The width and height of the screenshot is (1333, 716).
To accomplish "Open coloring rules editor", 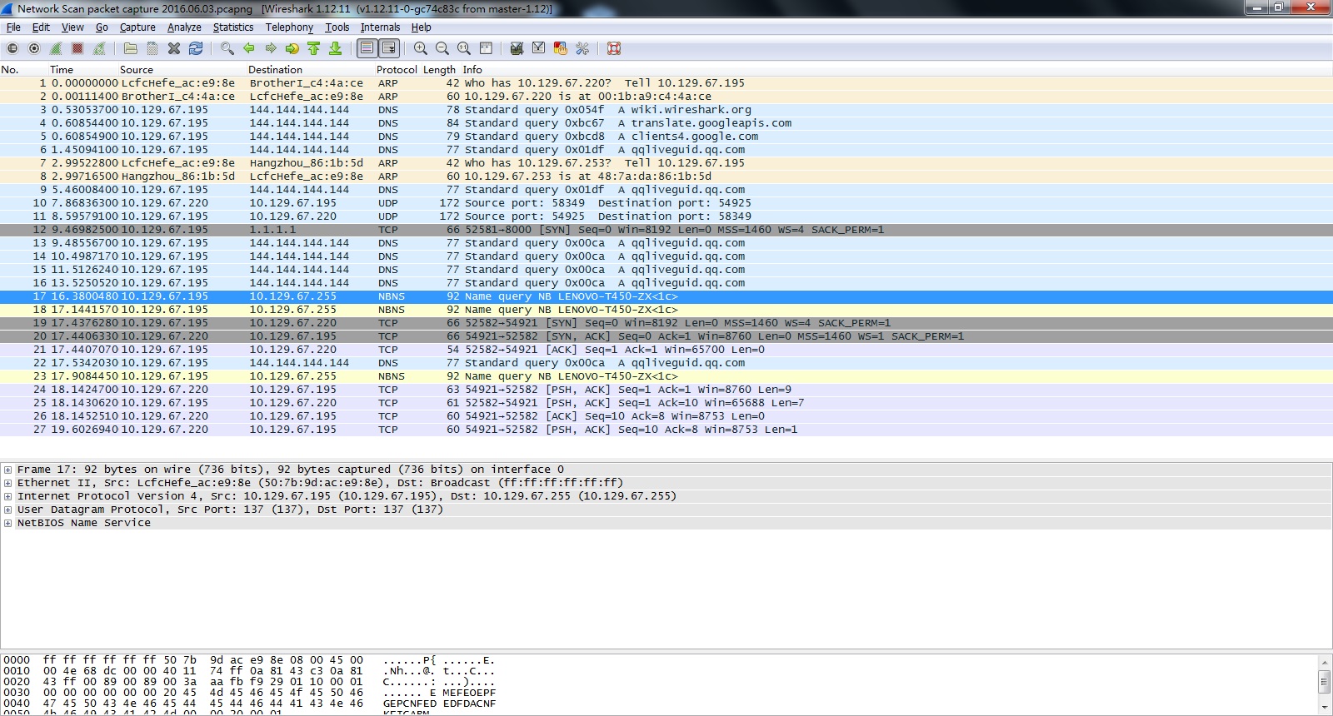I will [560, 48].
